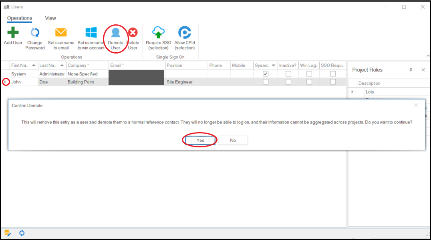Uncheck Sysadmin checkbox for System Administrator

coord(265,74)
